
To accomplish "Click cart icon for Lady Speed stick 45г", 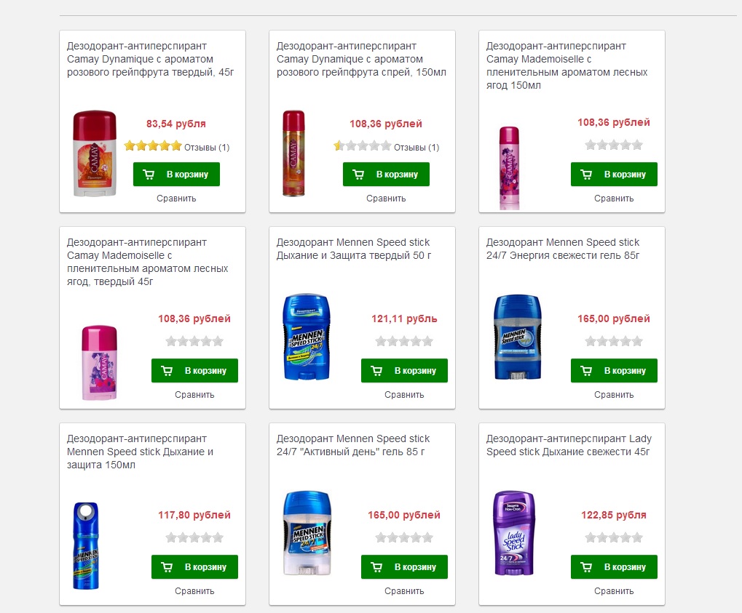I will click(586, 566).
